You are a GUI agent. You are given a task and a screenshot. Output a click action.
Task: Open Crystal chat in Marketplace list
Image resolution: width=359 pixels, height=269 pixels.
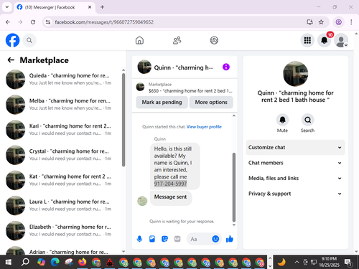pos(61,155)
